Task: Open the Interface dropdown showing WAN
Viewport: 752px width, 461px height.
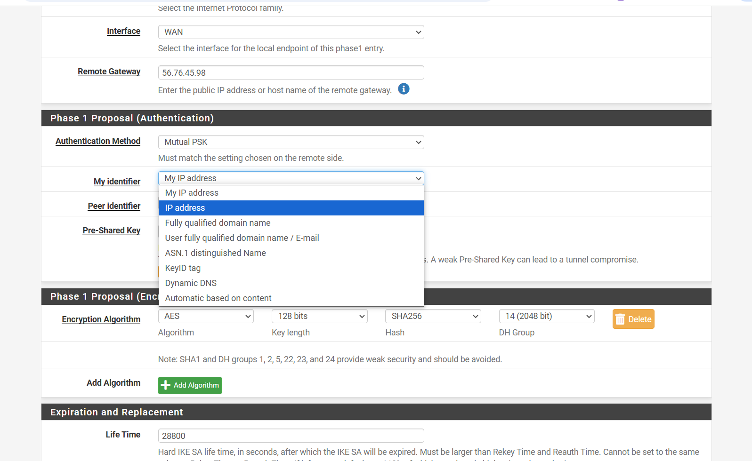Action: [x=291, y=32]
